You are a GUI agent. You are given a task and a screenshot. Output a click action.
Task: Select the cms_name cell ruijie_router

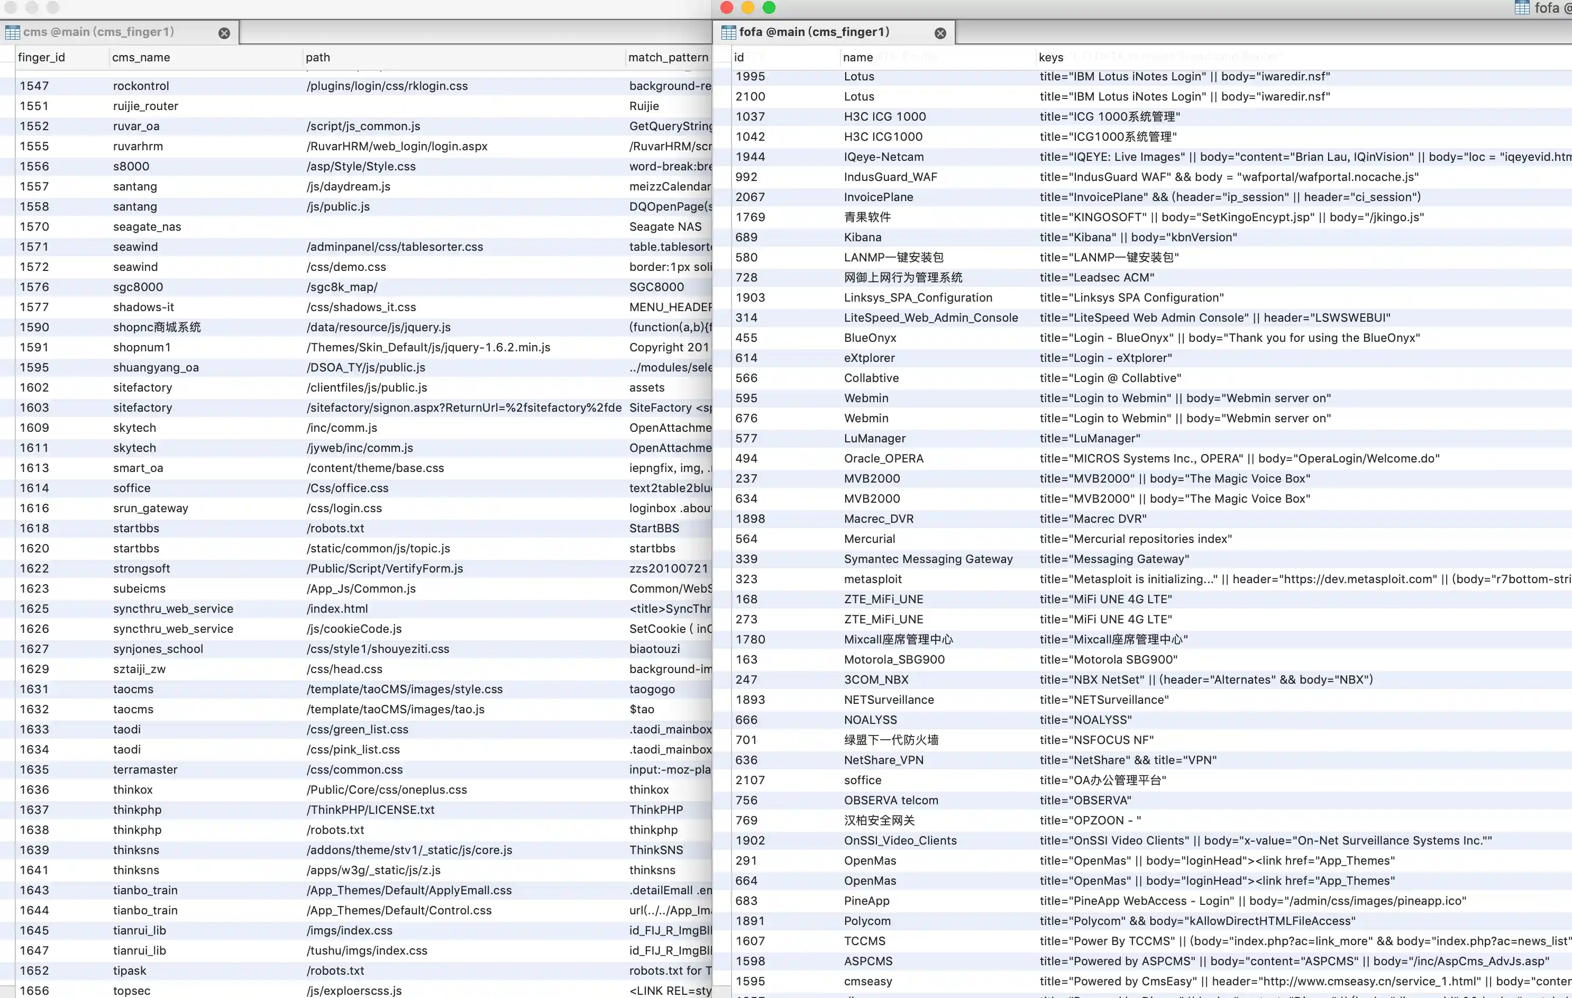pyautogui.click(x=145, y=106)
